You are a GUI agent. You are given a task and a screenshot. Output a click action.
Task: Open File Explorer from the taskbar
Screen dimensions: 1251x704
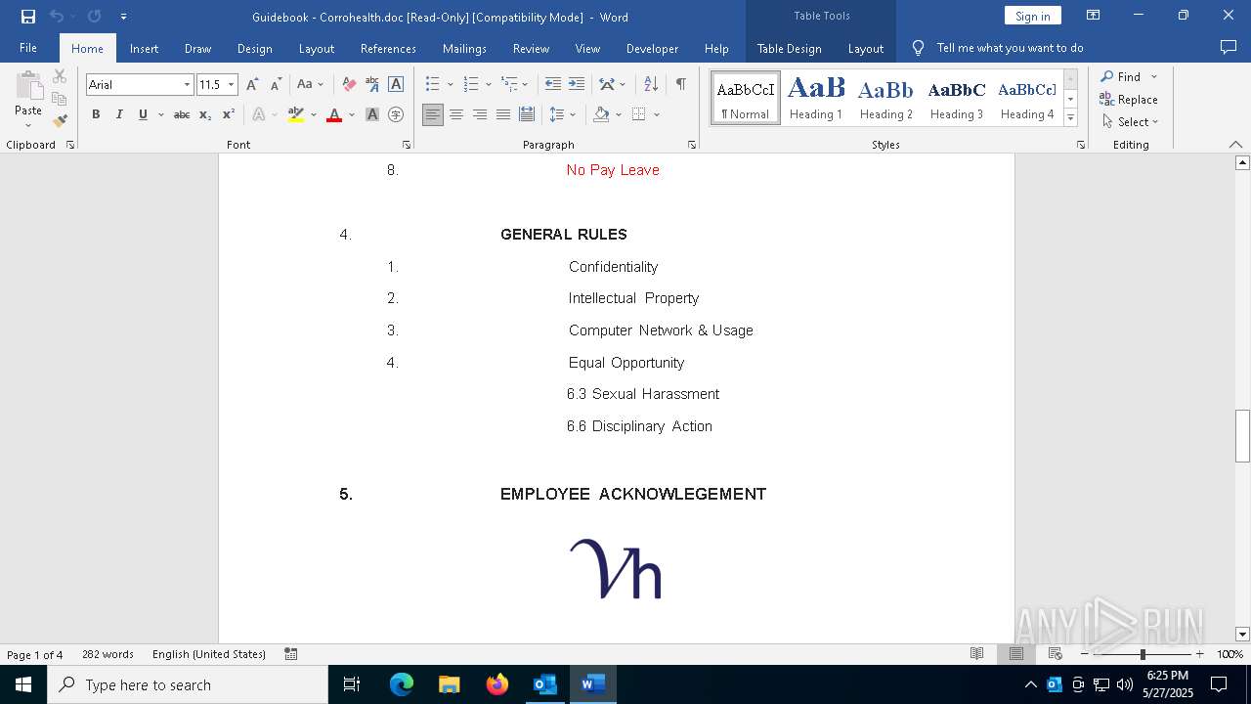click(450, 684)
